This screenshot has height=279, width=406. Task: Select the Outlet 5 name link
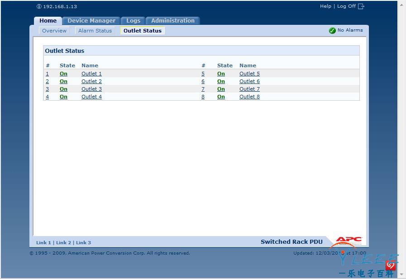pyautogui.click(x=249, y=74)
